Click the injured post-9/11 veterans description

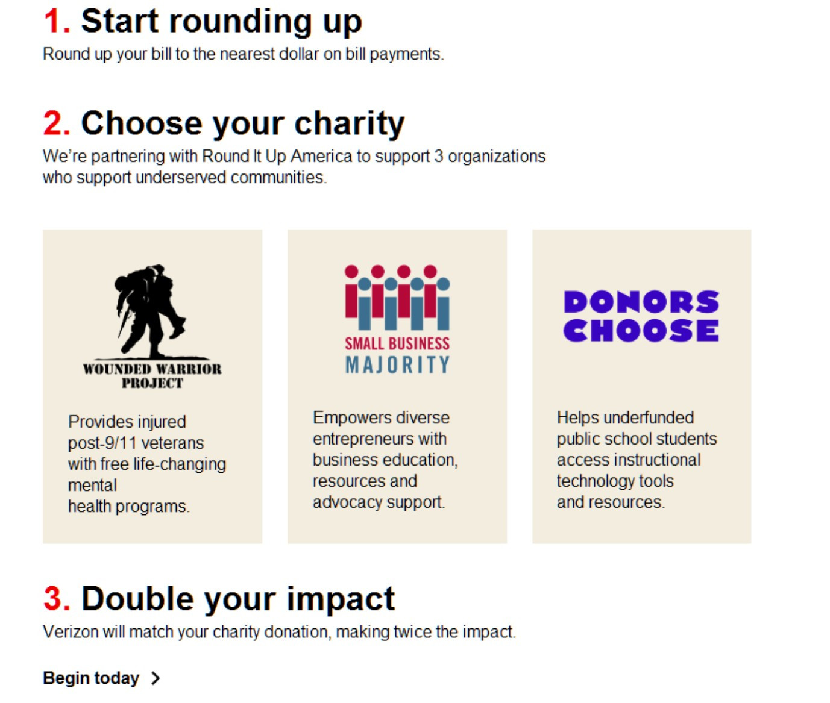[x=147, y=464]
